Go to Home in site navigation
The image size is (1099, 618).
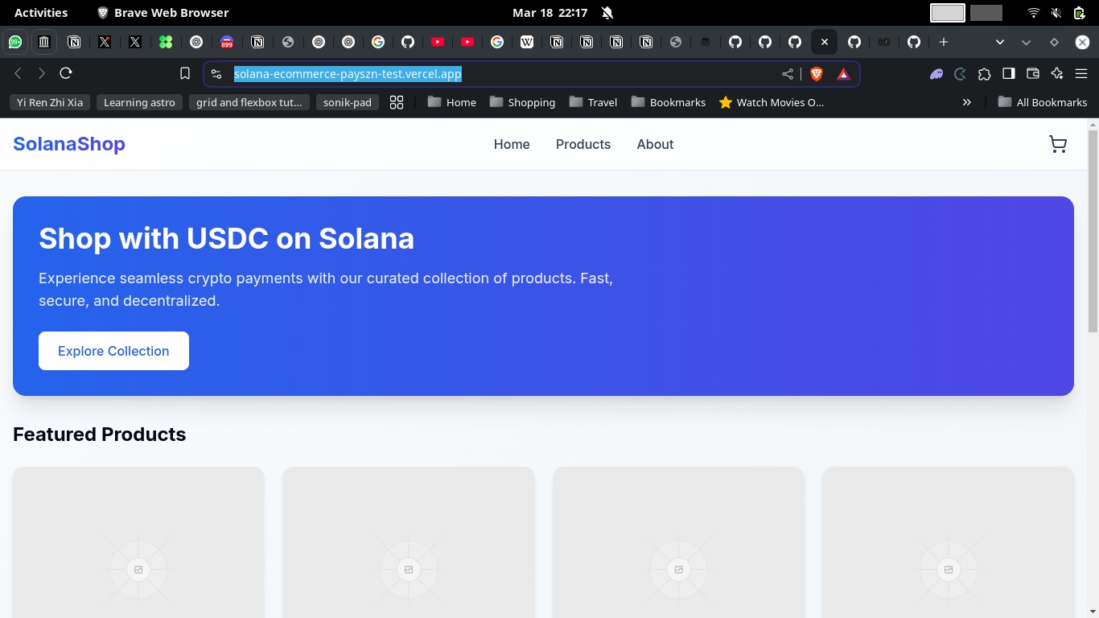[512, 144]
